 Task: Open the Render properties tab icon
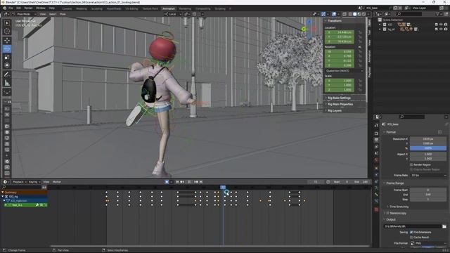point(377,134)
